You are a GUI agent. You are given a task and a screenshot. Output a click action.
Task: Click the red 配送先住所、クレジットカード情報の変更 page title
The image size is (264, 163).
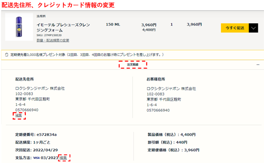point(58,5)
